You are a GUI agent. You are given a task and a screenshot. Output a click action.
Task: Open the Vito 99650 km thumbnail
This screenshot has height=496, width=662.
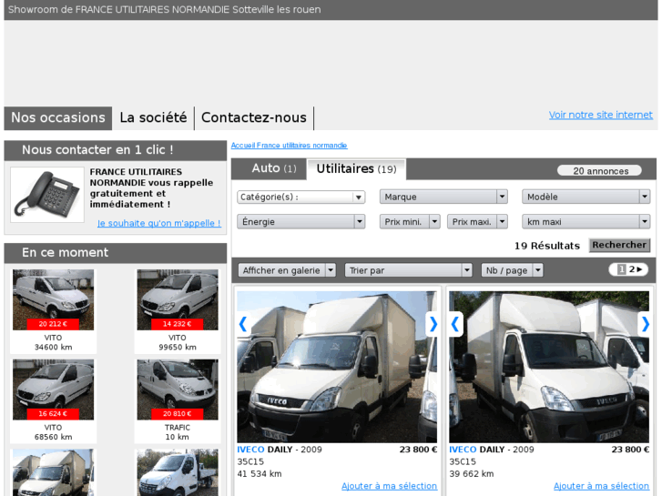pos(178,299)
